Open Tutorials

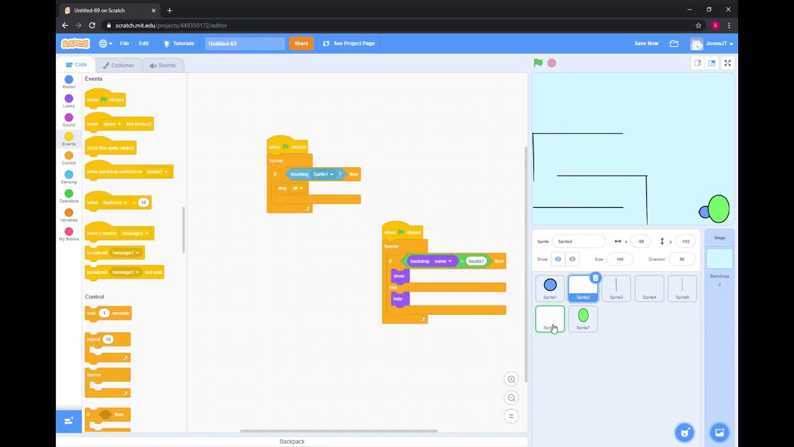[x=179, y=43]
